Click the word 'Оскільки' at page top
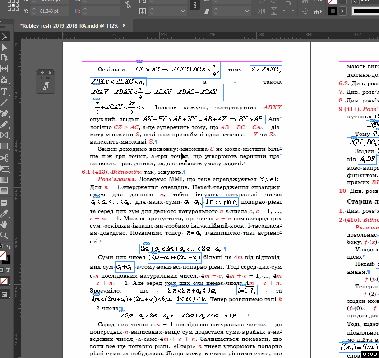This screenshot has height=358, width=379. 111,70
